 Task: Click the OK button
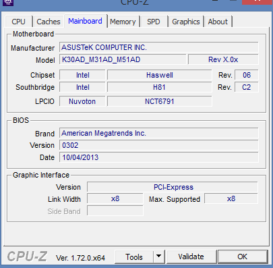coord(243,257)
